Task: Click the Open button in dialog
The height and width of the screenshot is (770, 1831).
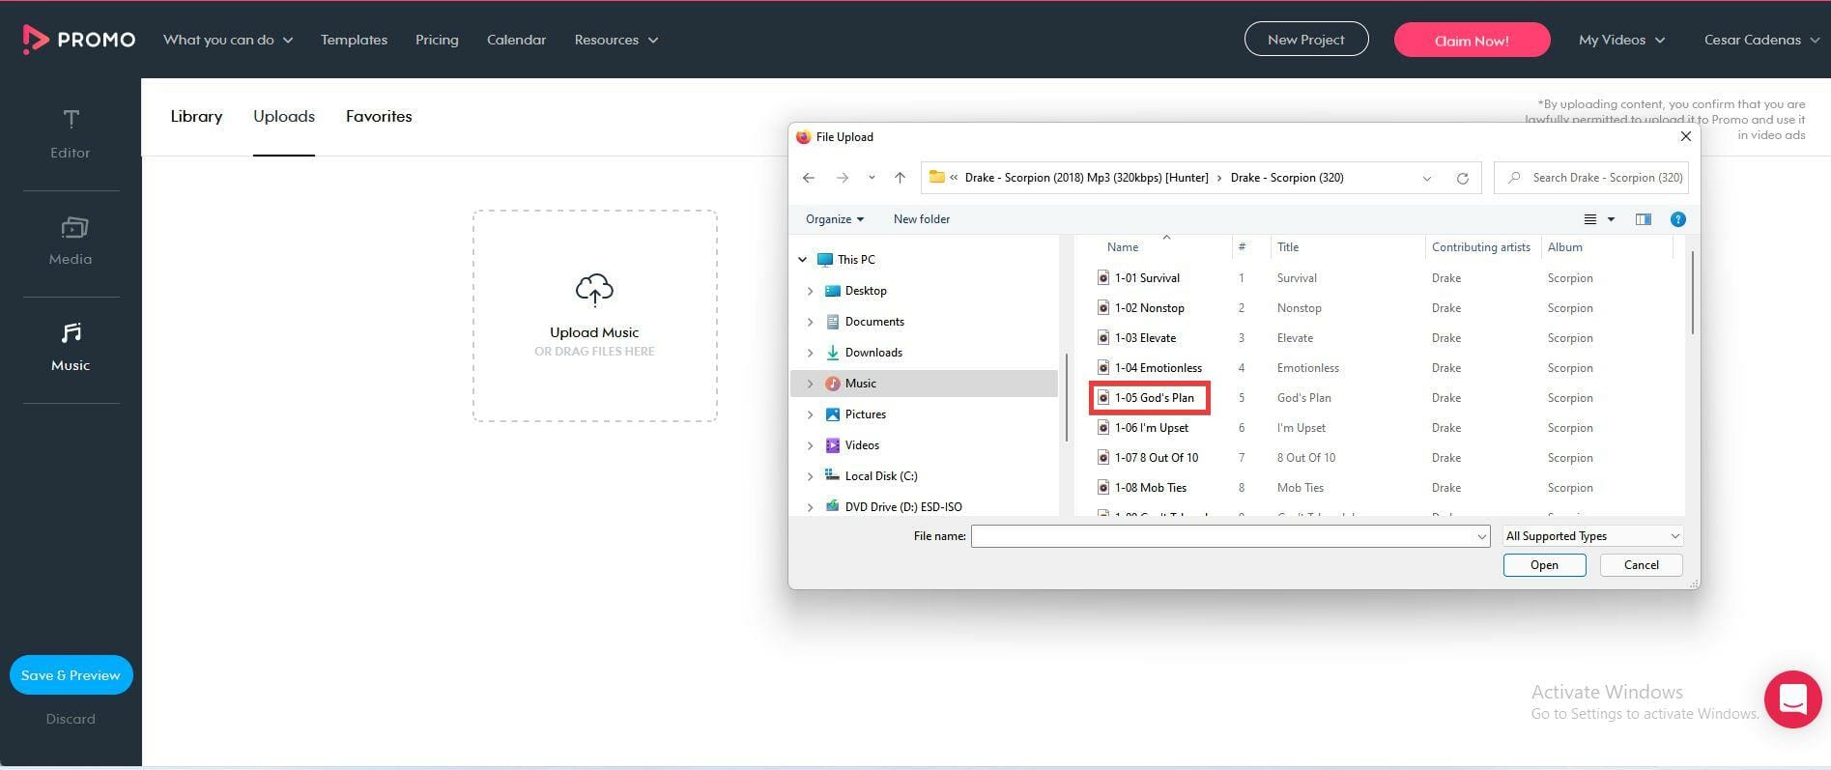Action: click(1543, 565)
